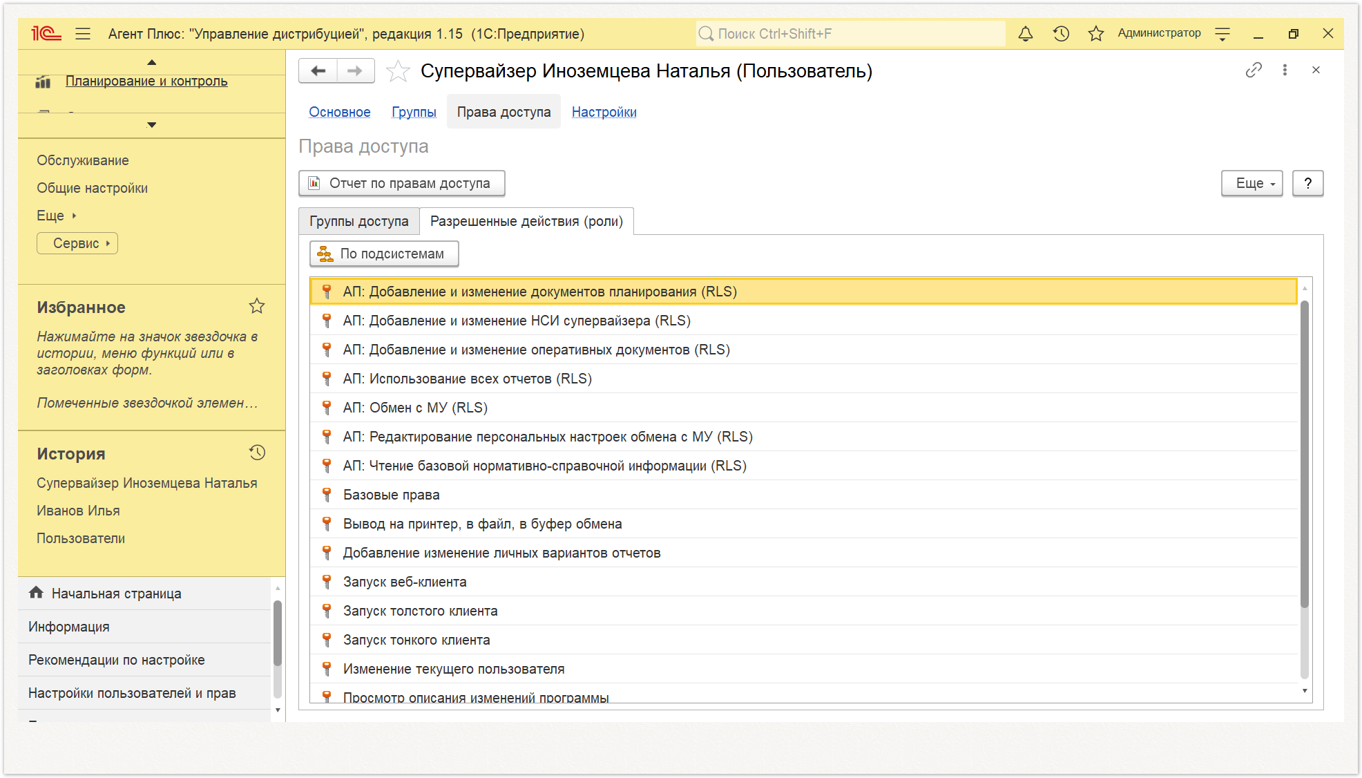This screenshot has width=1362, height=778.
Task: Click the home icon of Начальная страница
Action: pyautogui.click(x=36, y=593)
